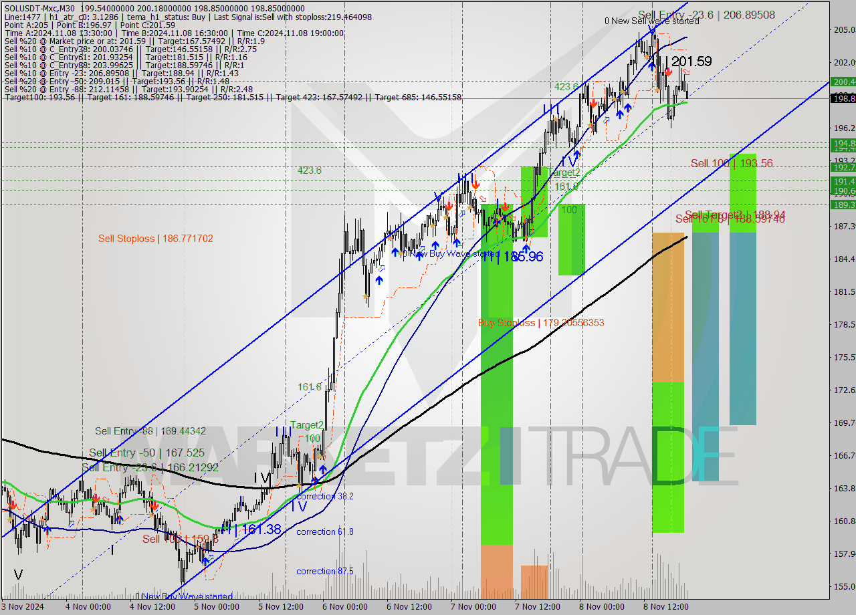Viewport: 856px width, 615px height.
Task: Select the 'Line:1477 | h1_atr_c0' info line
Action: (x=187, y=17)
